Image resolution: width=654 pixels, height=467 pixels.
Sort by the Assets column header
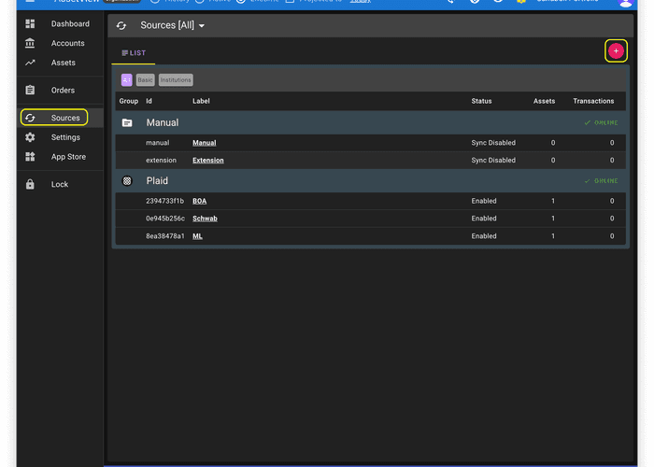(544, 101)
